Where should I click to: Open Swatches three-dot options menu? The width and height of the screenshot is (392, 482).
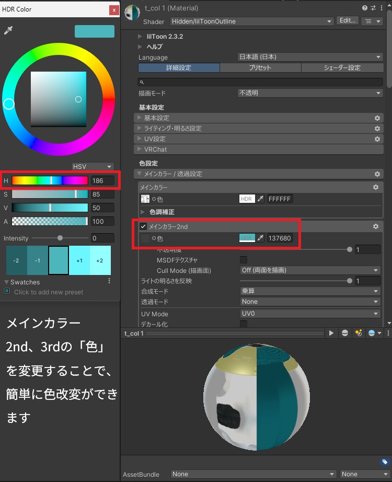tap(109, 281)
